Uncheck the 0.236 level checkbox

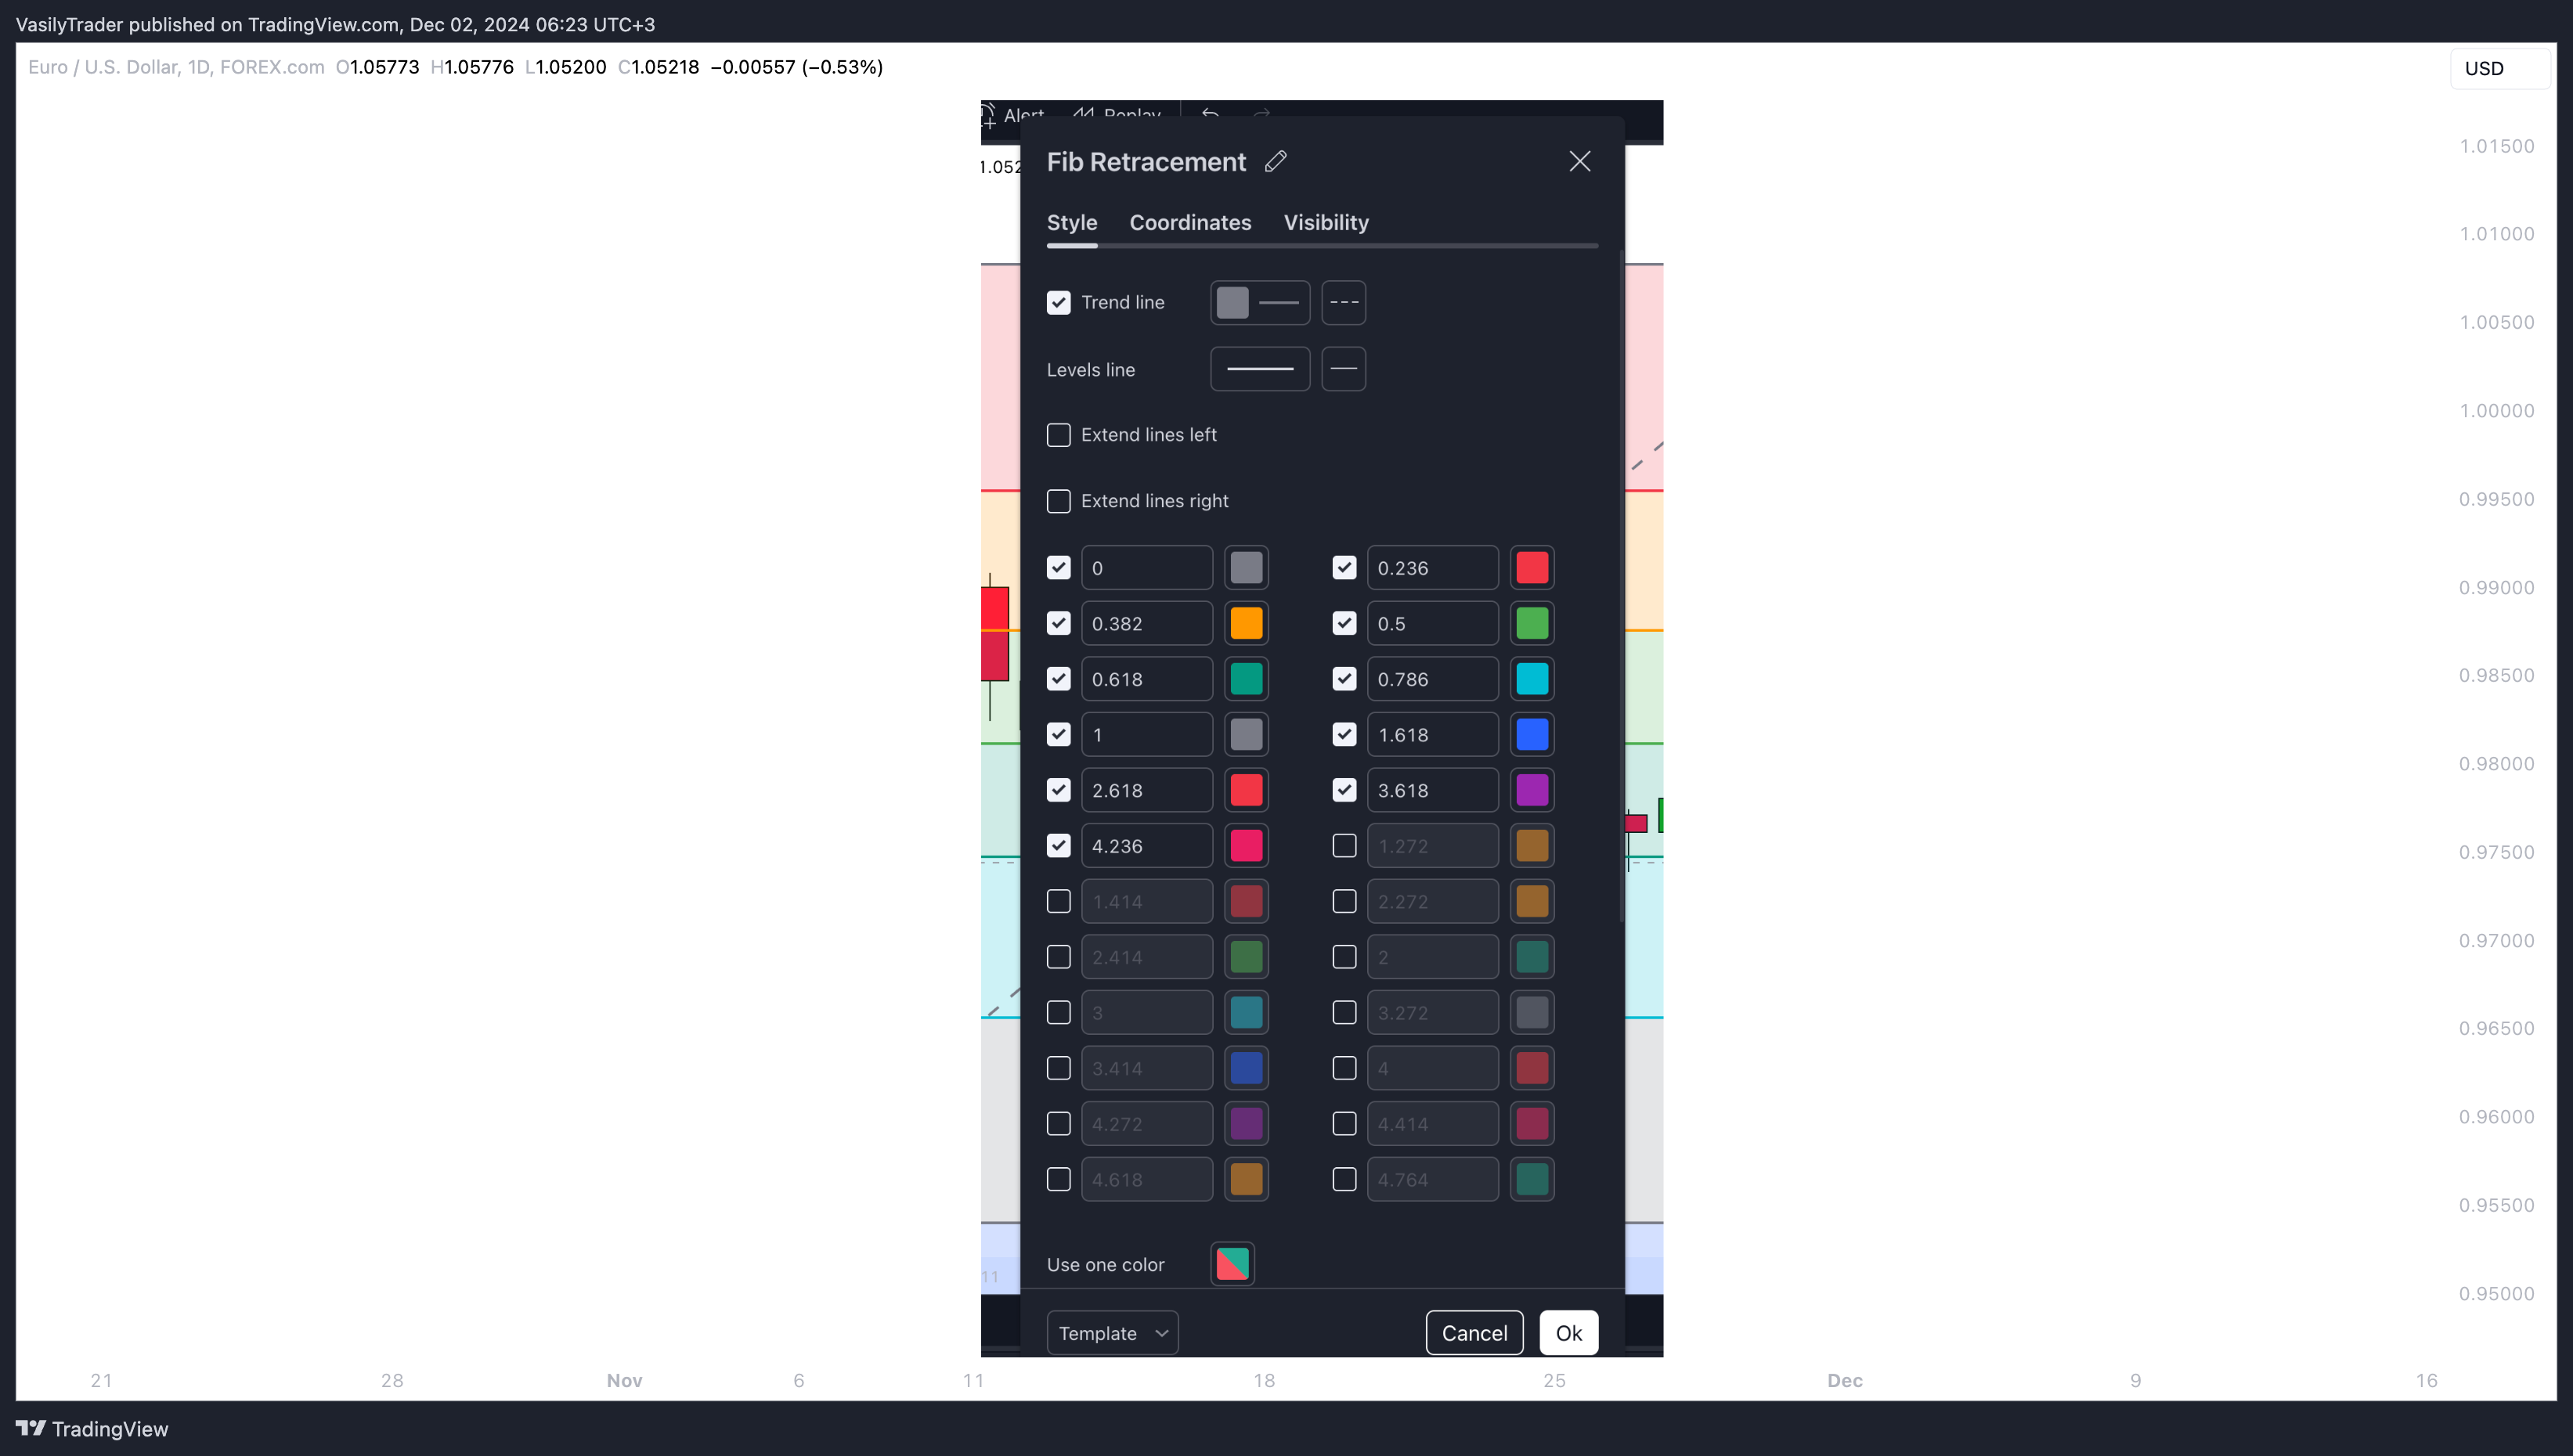click(x=1344, y=568)
